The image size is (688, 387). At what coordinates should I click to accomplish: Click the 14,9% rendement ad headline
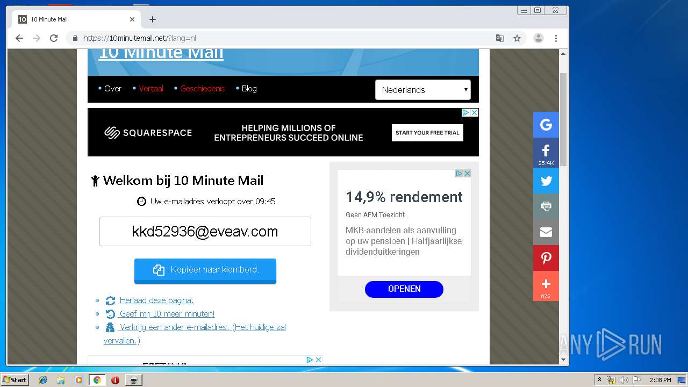click(x=404, y=197)
